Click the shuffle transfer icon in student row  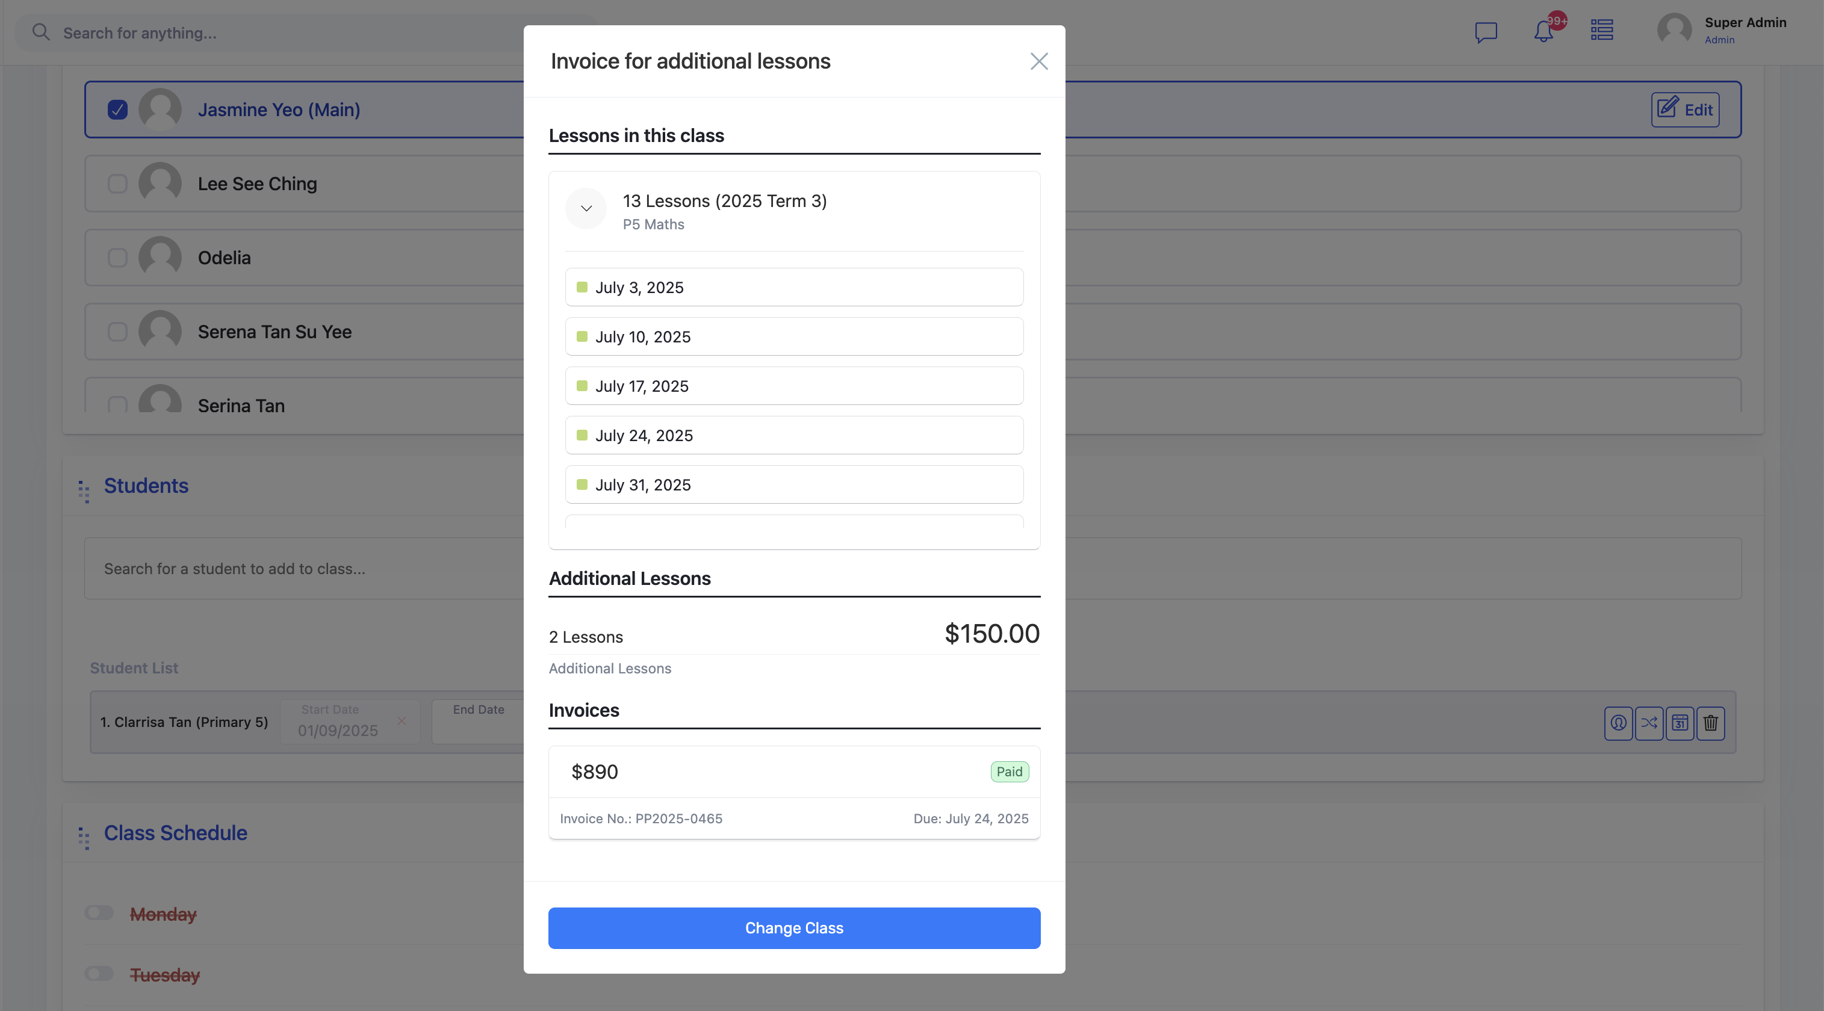(x=1649, y=723)
